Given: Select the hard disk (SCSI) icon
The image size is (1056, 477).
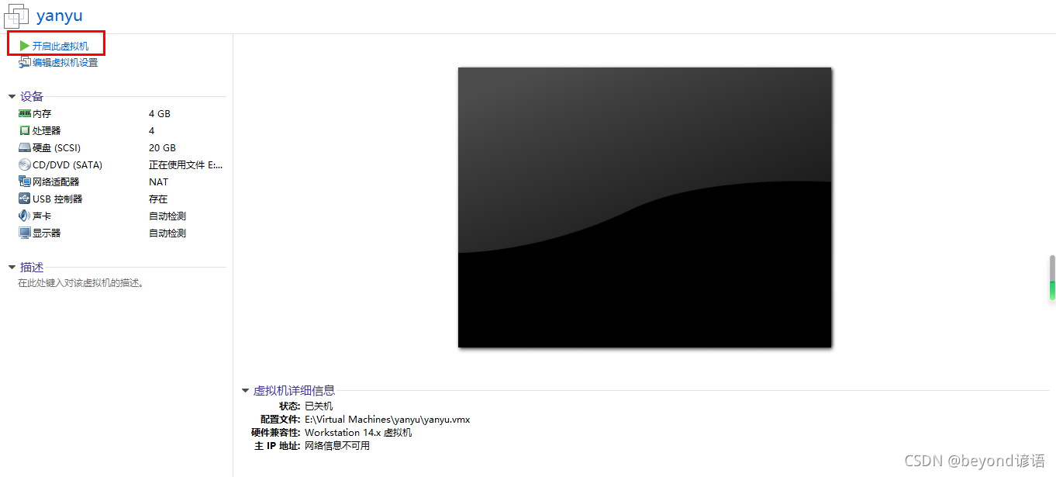Looking at the screenshot, I should 25,147.
